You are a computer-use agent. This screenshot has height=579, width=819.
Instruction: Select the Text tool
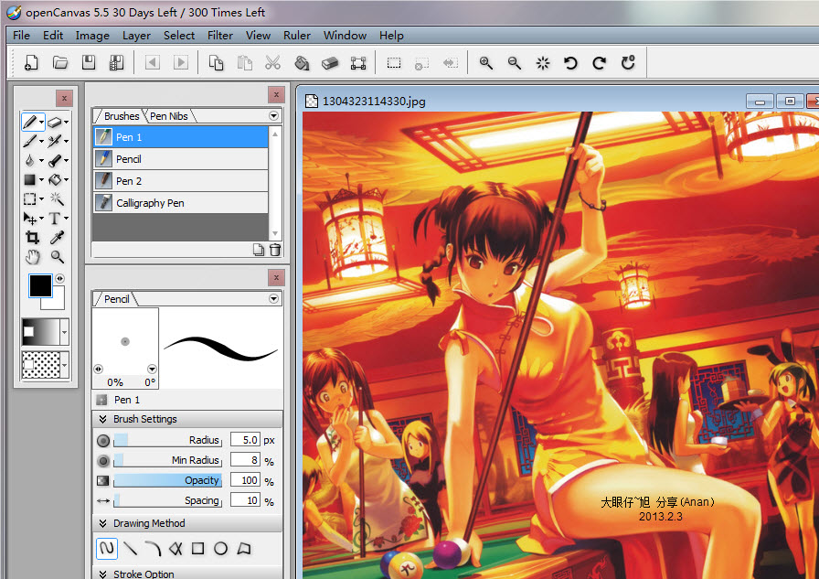tap(54, 219)
